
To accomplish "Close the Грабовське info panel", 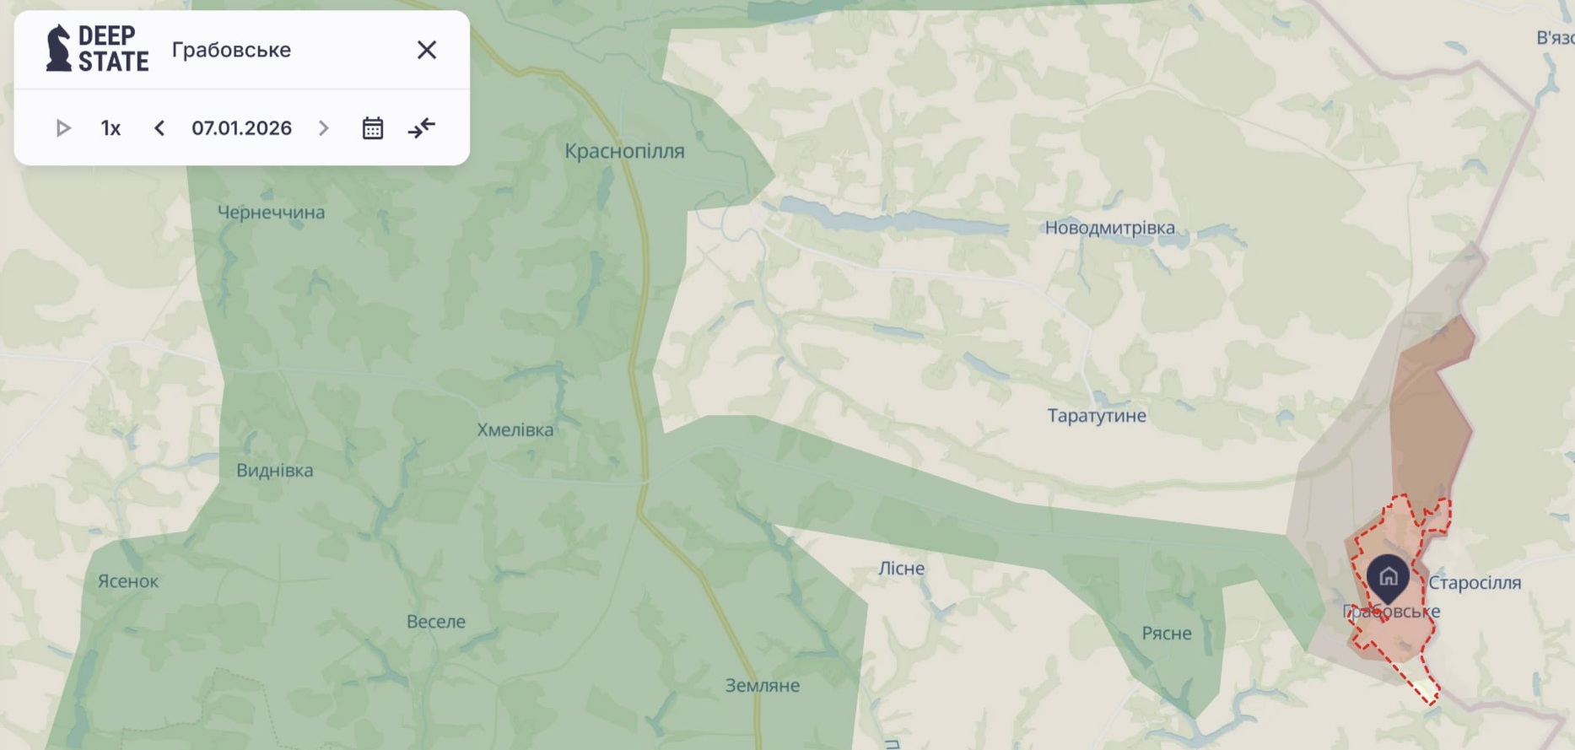I will click(x=427, y=50).
